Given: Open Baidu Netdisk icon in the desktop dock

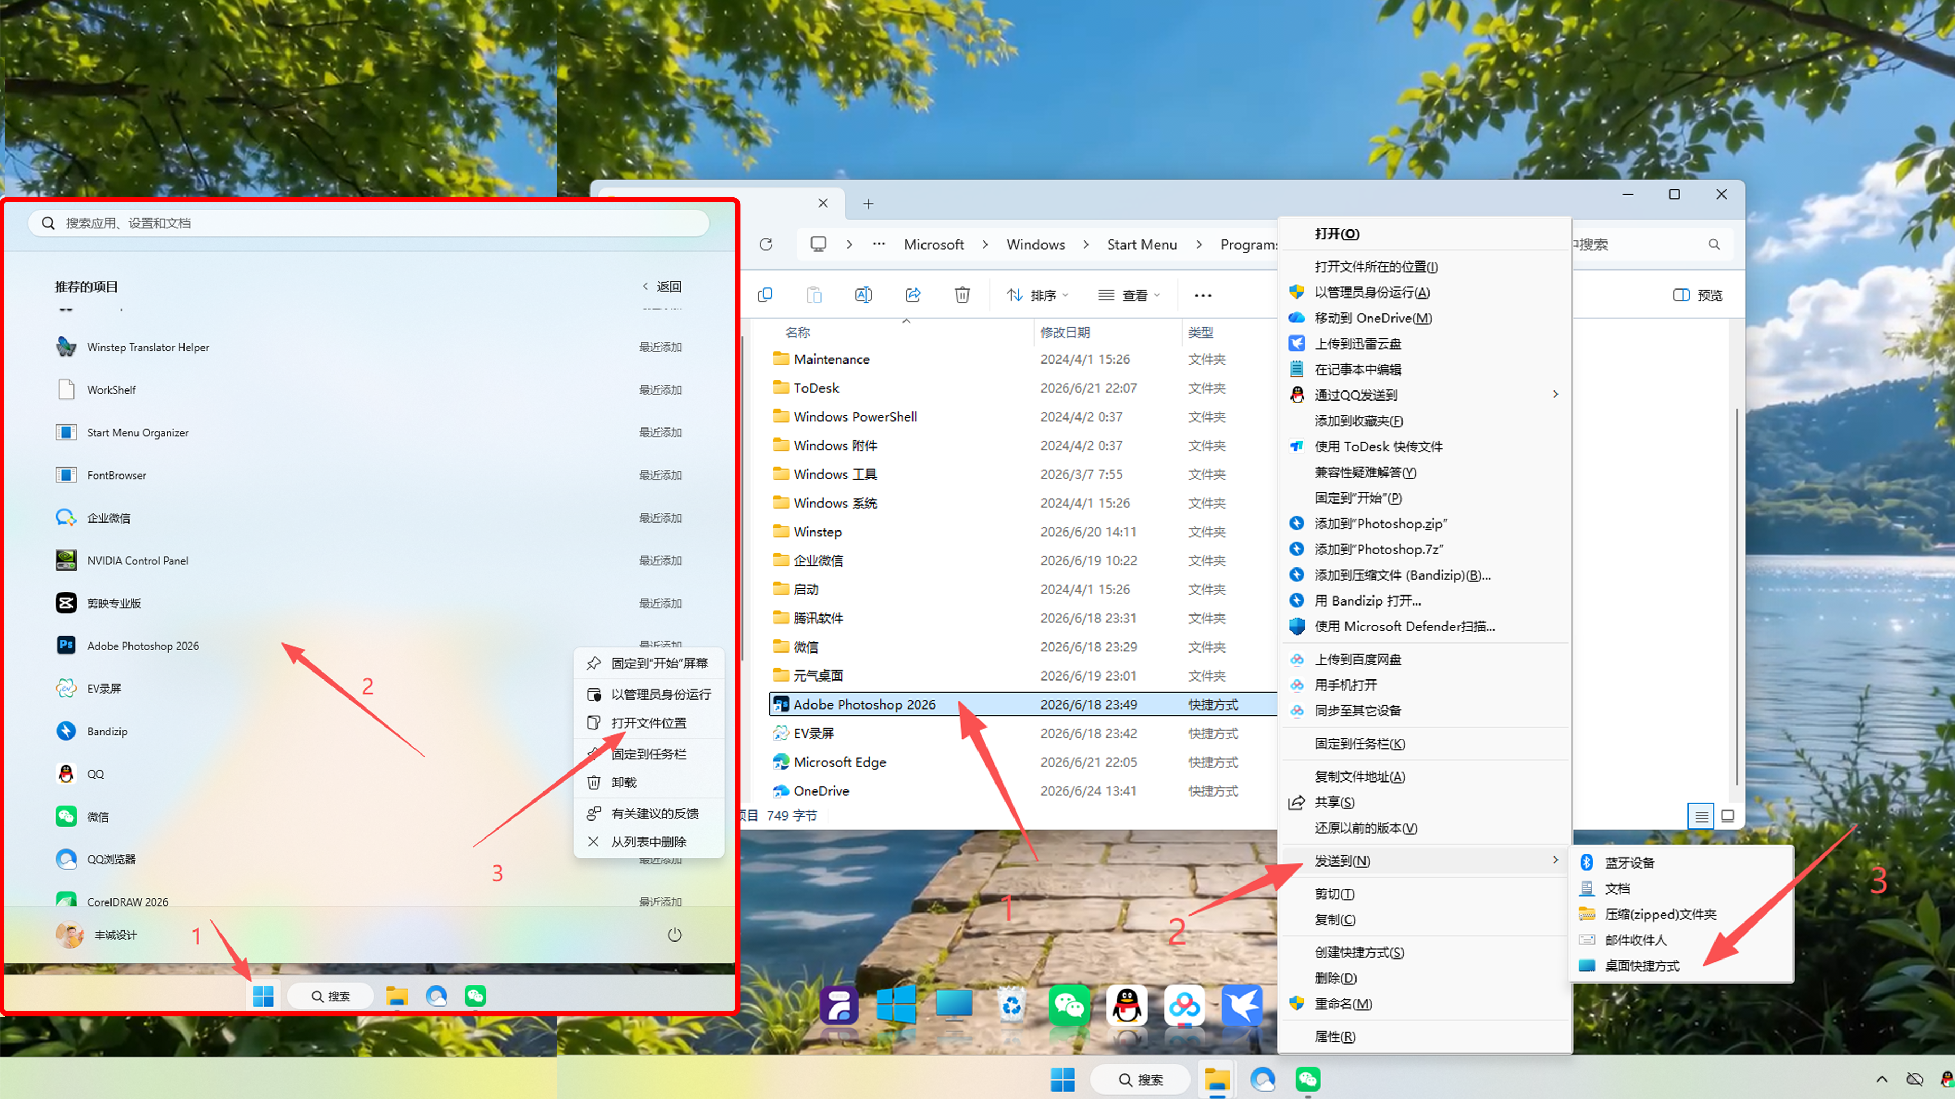Looking at the screenshot, I should click(1185, 1005).
